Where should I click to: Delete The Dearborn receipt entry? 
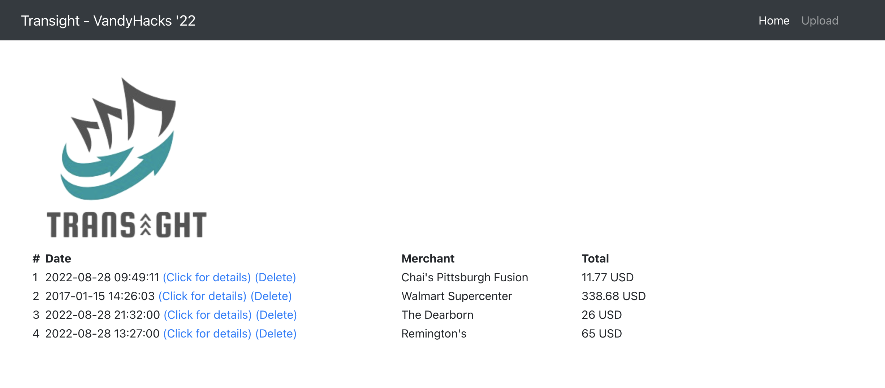pos(276,315)
